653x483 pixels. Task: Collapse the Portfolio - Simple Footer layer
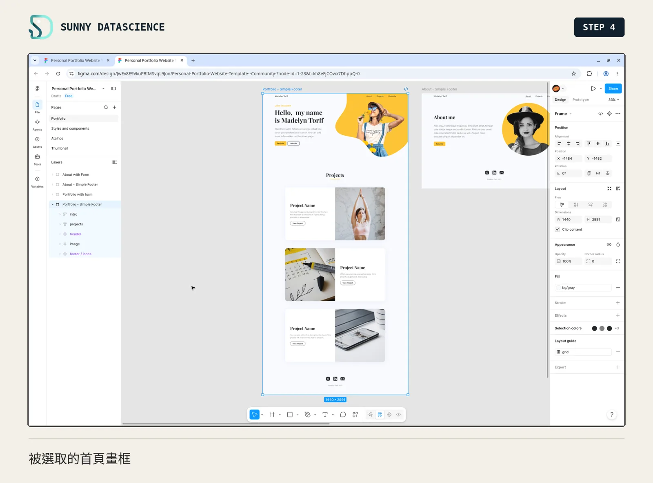point(53,205)
